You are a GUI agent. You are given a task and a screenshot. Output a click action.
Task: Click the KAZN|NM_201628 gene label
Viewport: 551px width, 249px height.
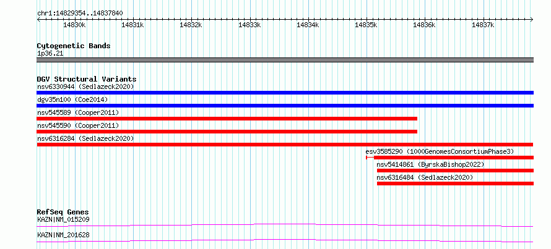[63, 235]
